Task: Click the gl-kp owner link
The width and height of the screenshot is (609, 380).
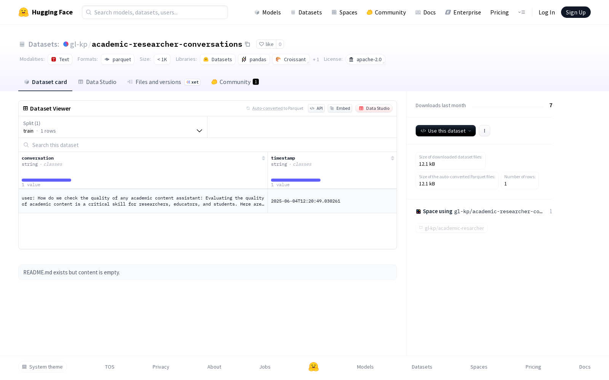Action: (79, 44)
